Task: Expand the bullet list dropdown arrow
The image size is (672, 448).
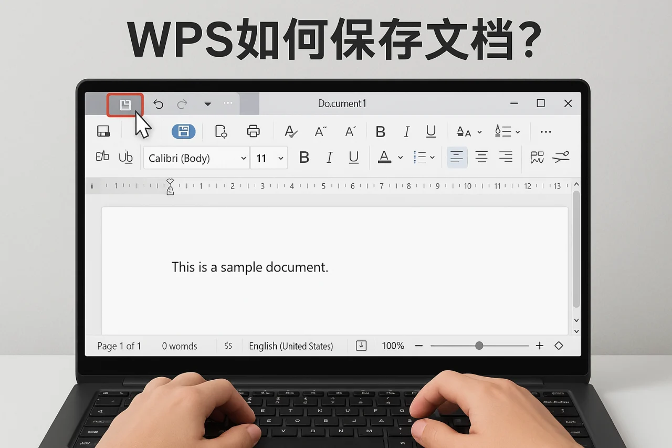Action: (x=432, y=158)
